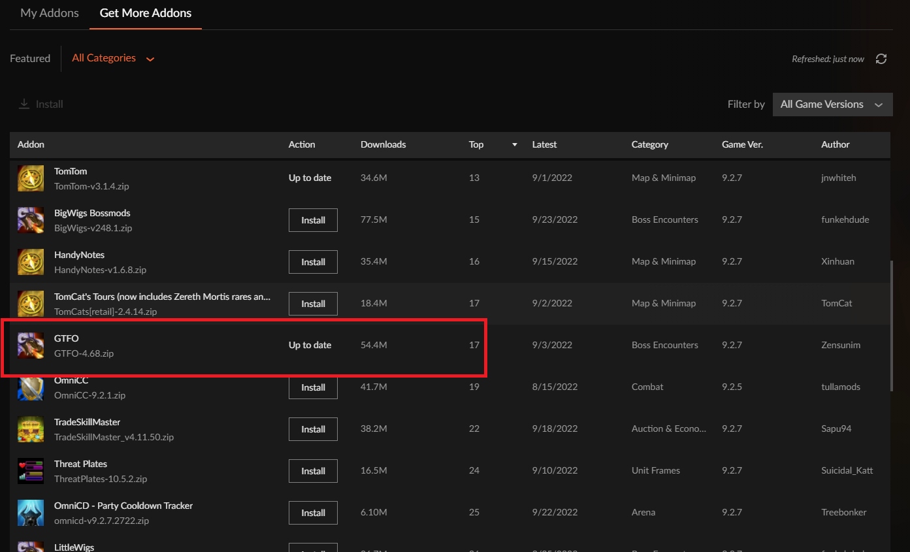Click the TradeSkillMaster addon name
This screenshot has width=910, height=552.
click(x=88, y=422)
